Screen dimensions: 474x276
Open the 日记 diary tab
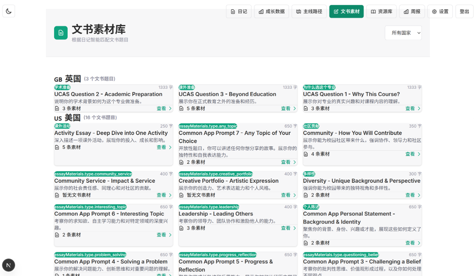tap(238, 12)
